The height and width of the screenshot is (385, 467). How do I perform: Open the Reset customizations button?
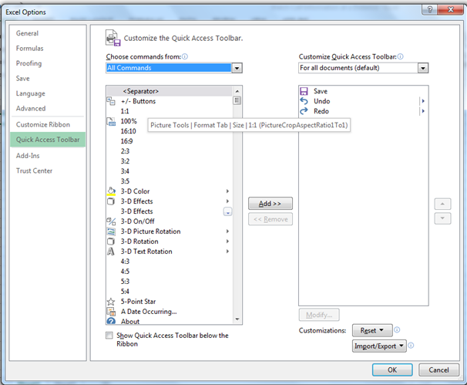(x=372, y=330)
